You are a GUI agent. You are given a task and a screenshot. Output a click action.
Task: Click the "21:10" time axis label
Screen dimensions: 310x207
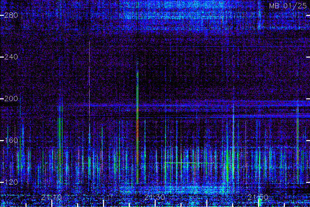point(51,197)
